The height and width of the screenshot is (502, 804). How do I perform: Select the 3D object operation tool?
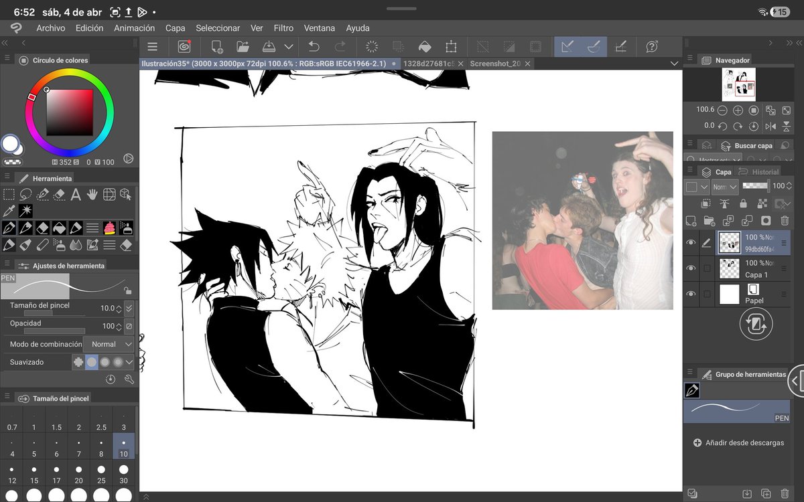126,195
